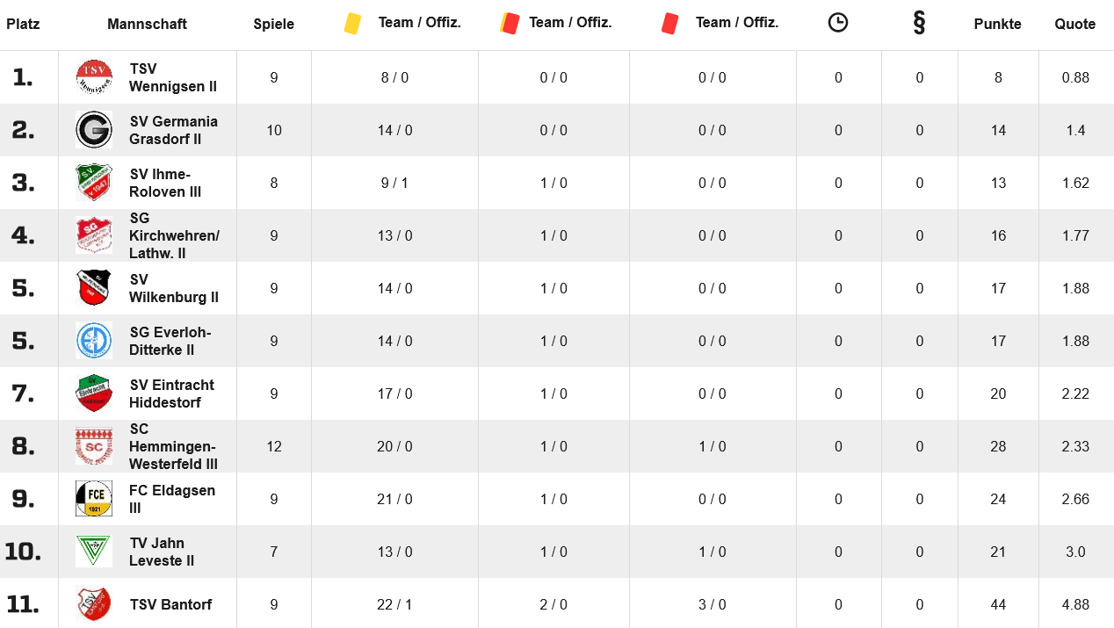Viewport: 1114px width, 628px height.
Task: Click TV Jahn Leveste II emblem
Action: point(94,552)
